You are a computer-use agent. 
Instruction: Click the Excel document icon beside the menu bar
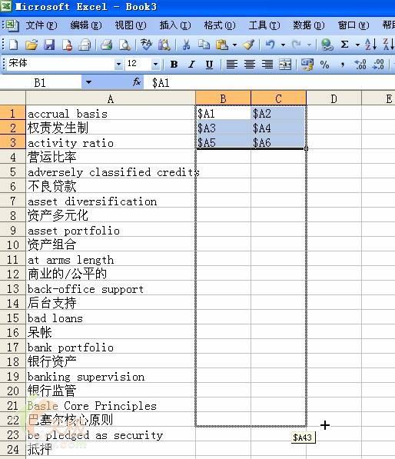(x=12, y=25)
